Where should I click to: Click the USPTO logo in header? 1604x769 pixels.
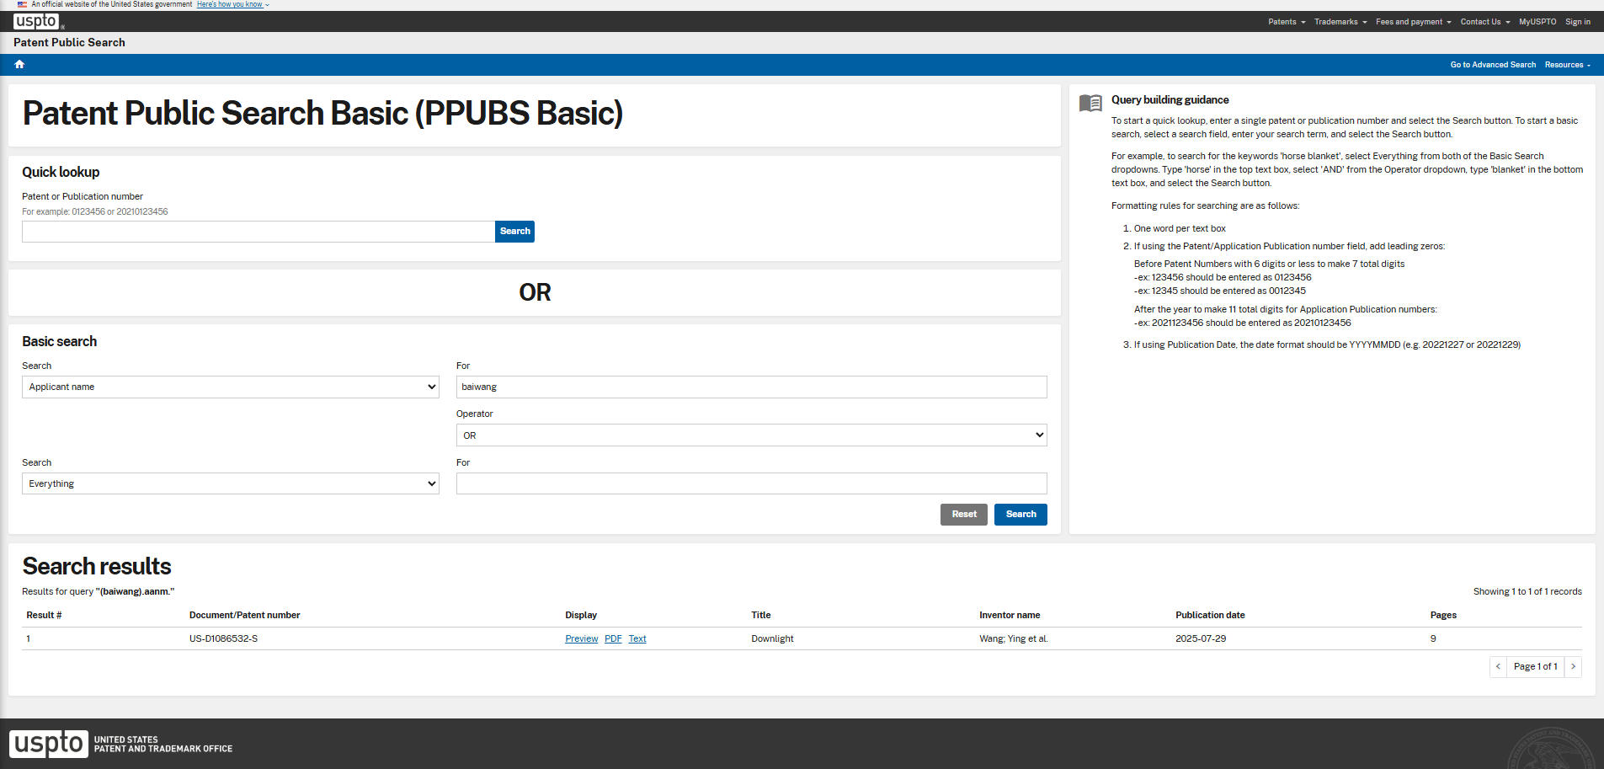tap(36, 21)
